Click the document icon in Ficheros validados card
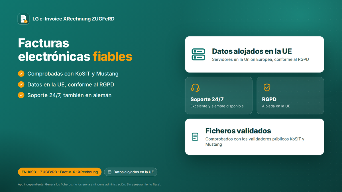 coord(195,137)
